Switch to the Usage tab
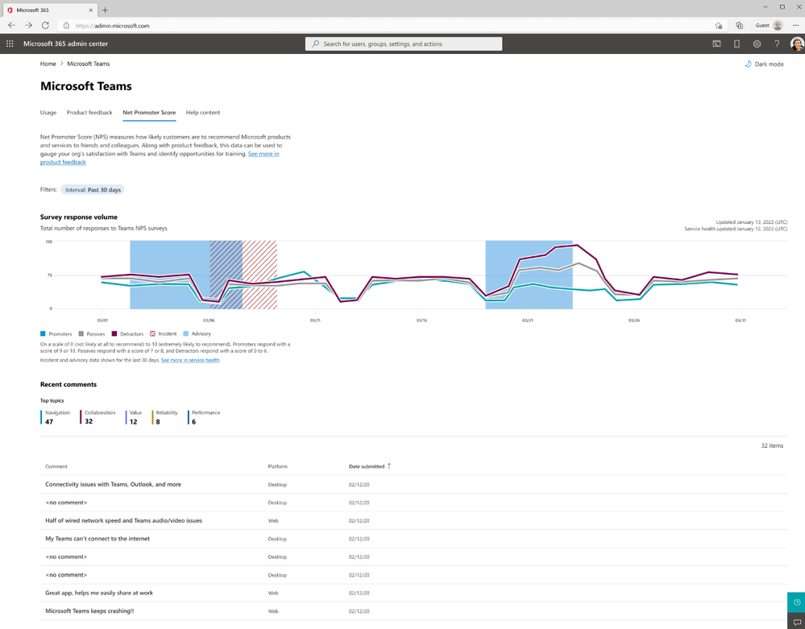 pos(48,113)
